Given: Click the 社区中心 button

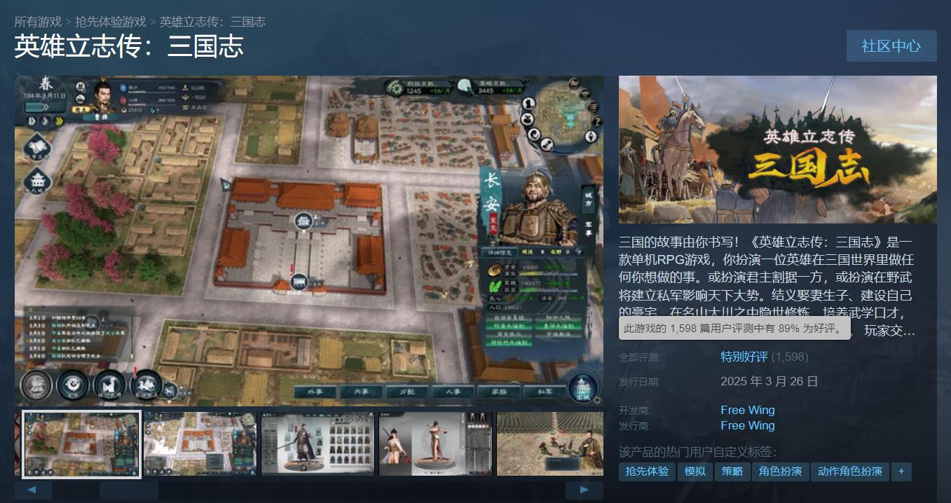Looking at the screenshot, I should tap(891, 46).
